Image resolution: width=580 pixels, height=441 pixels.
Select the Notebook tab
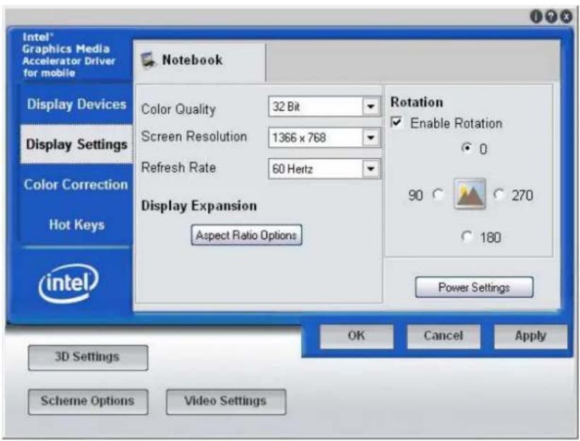pyautogui.click(x=199, y=60)
